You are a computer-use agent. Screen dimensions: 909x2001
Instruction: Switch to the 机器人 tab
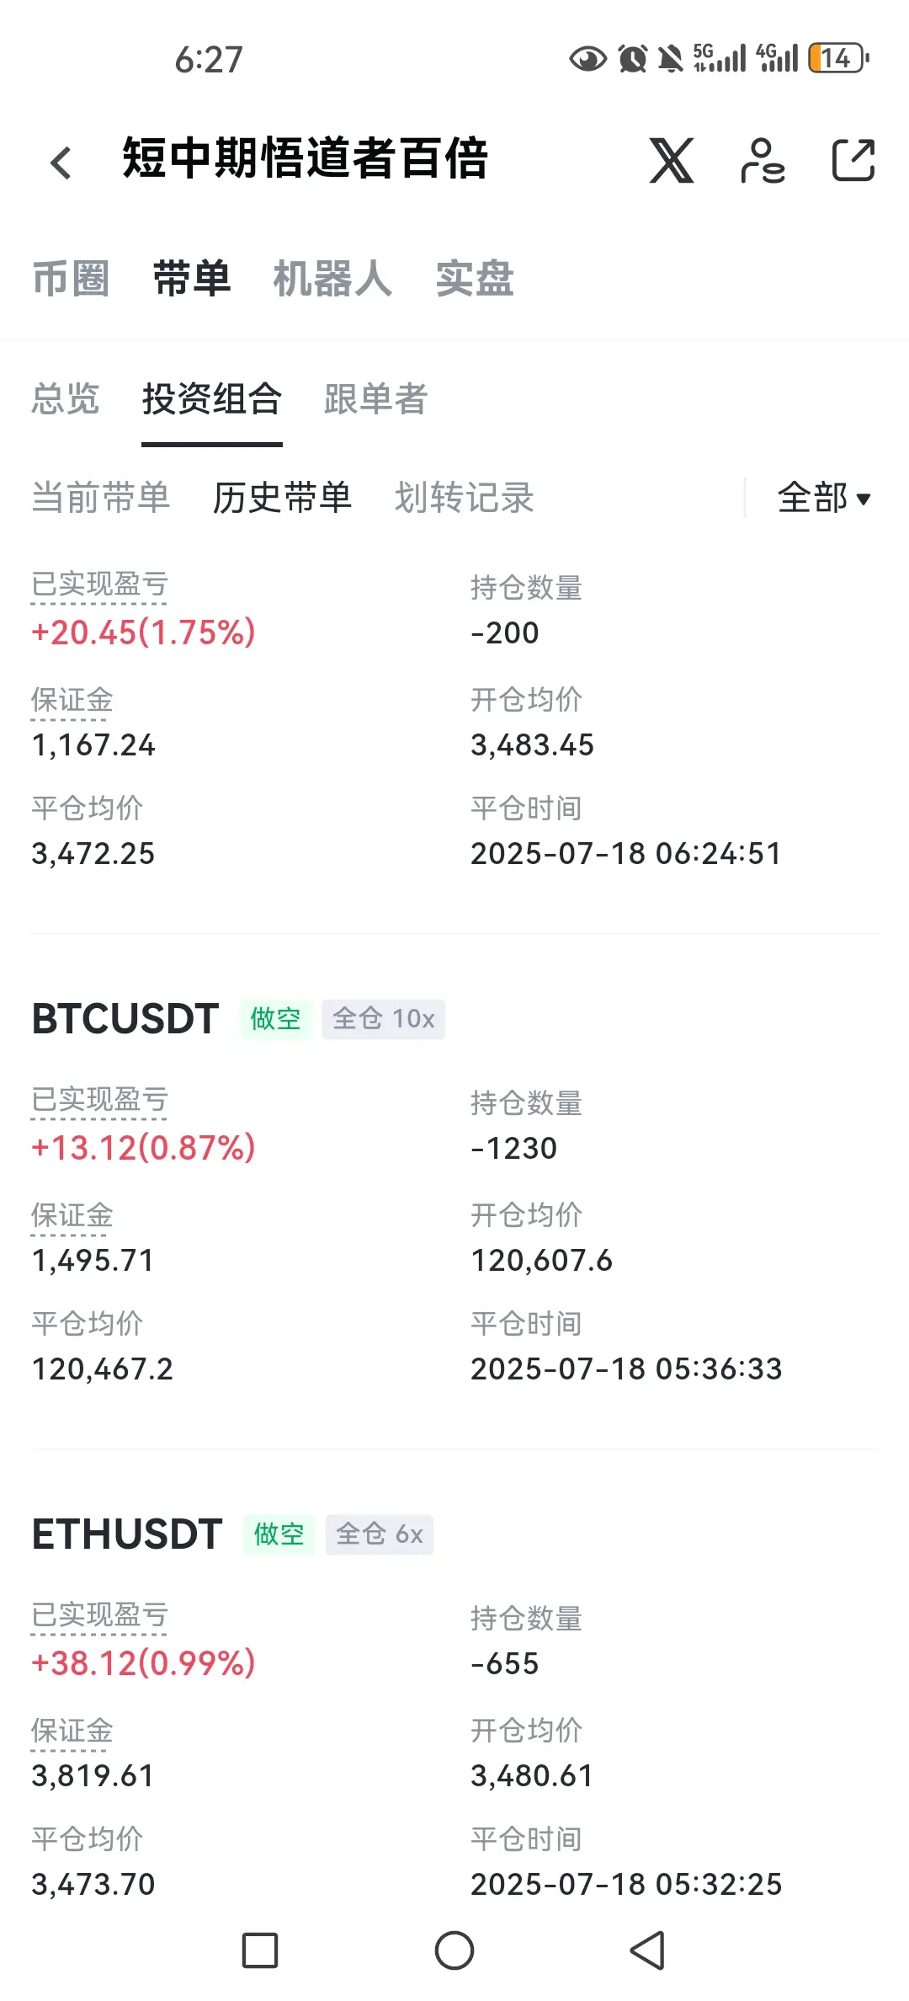tap(332, 279)
